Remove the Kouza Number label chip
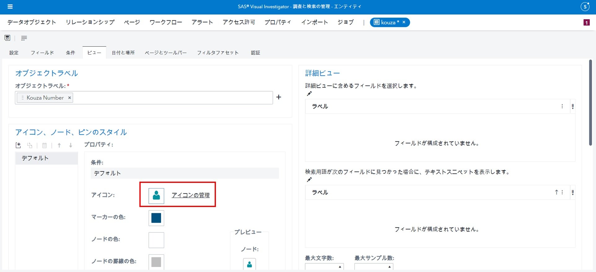This screenshot has height=272, width=596. 70,98
